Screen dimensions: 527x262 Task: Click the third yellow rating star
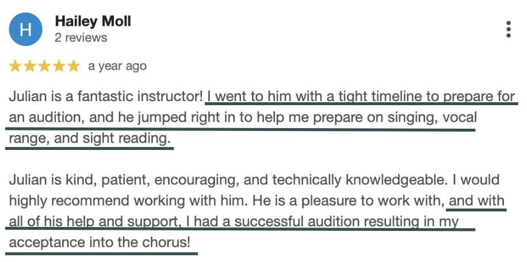[x=44, y=66]
